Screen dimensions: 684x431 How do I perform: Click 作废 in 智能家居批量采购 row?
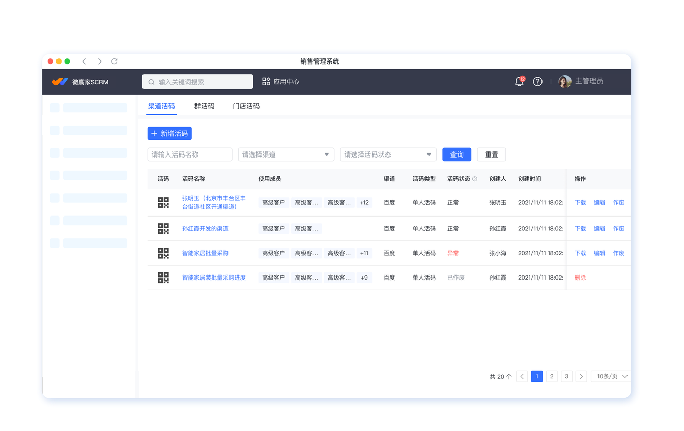pyautogui.click(x=619, y=253)
